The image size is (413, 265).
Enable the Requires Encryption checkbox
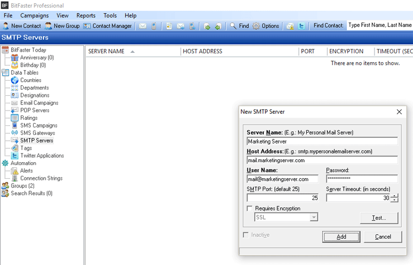(x=249, y=208)
